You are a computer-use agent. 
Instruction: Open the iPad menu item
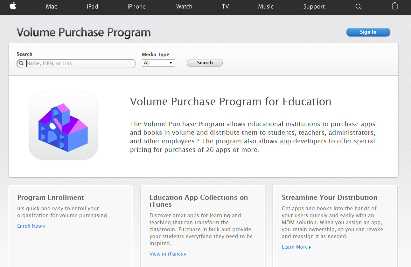tap(92, 7)
